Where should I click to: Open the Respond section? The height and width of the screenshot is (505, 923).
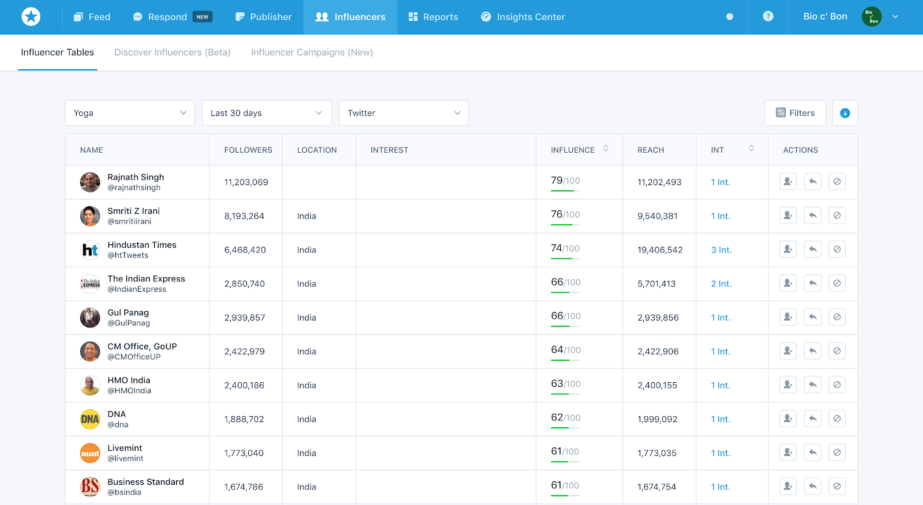coord(172,17)
